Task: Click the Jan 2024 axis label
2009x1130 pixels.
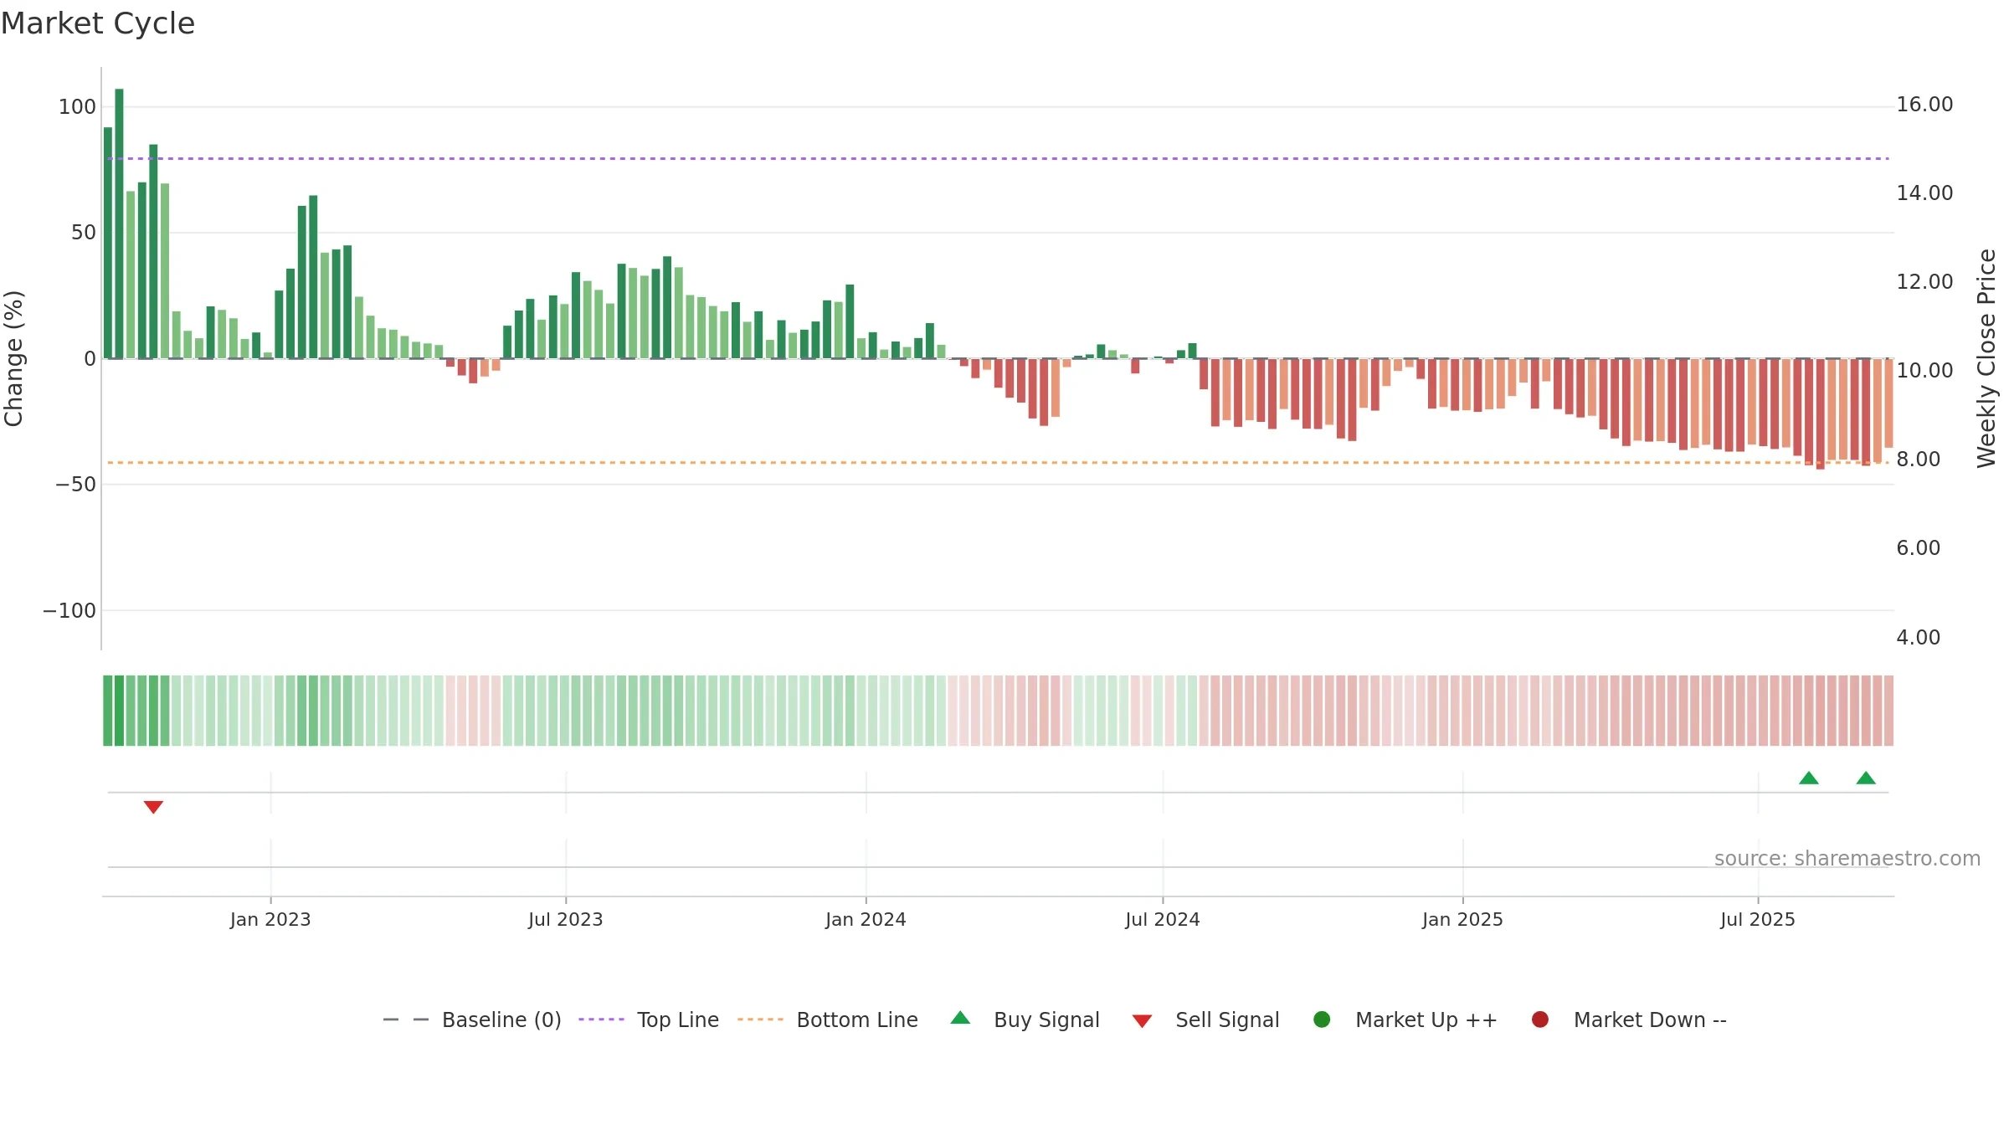Action: point(866,919)
